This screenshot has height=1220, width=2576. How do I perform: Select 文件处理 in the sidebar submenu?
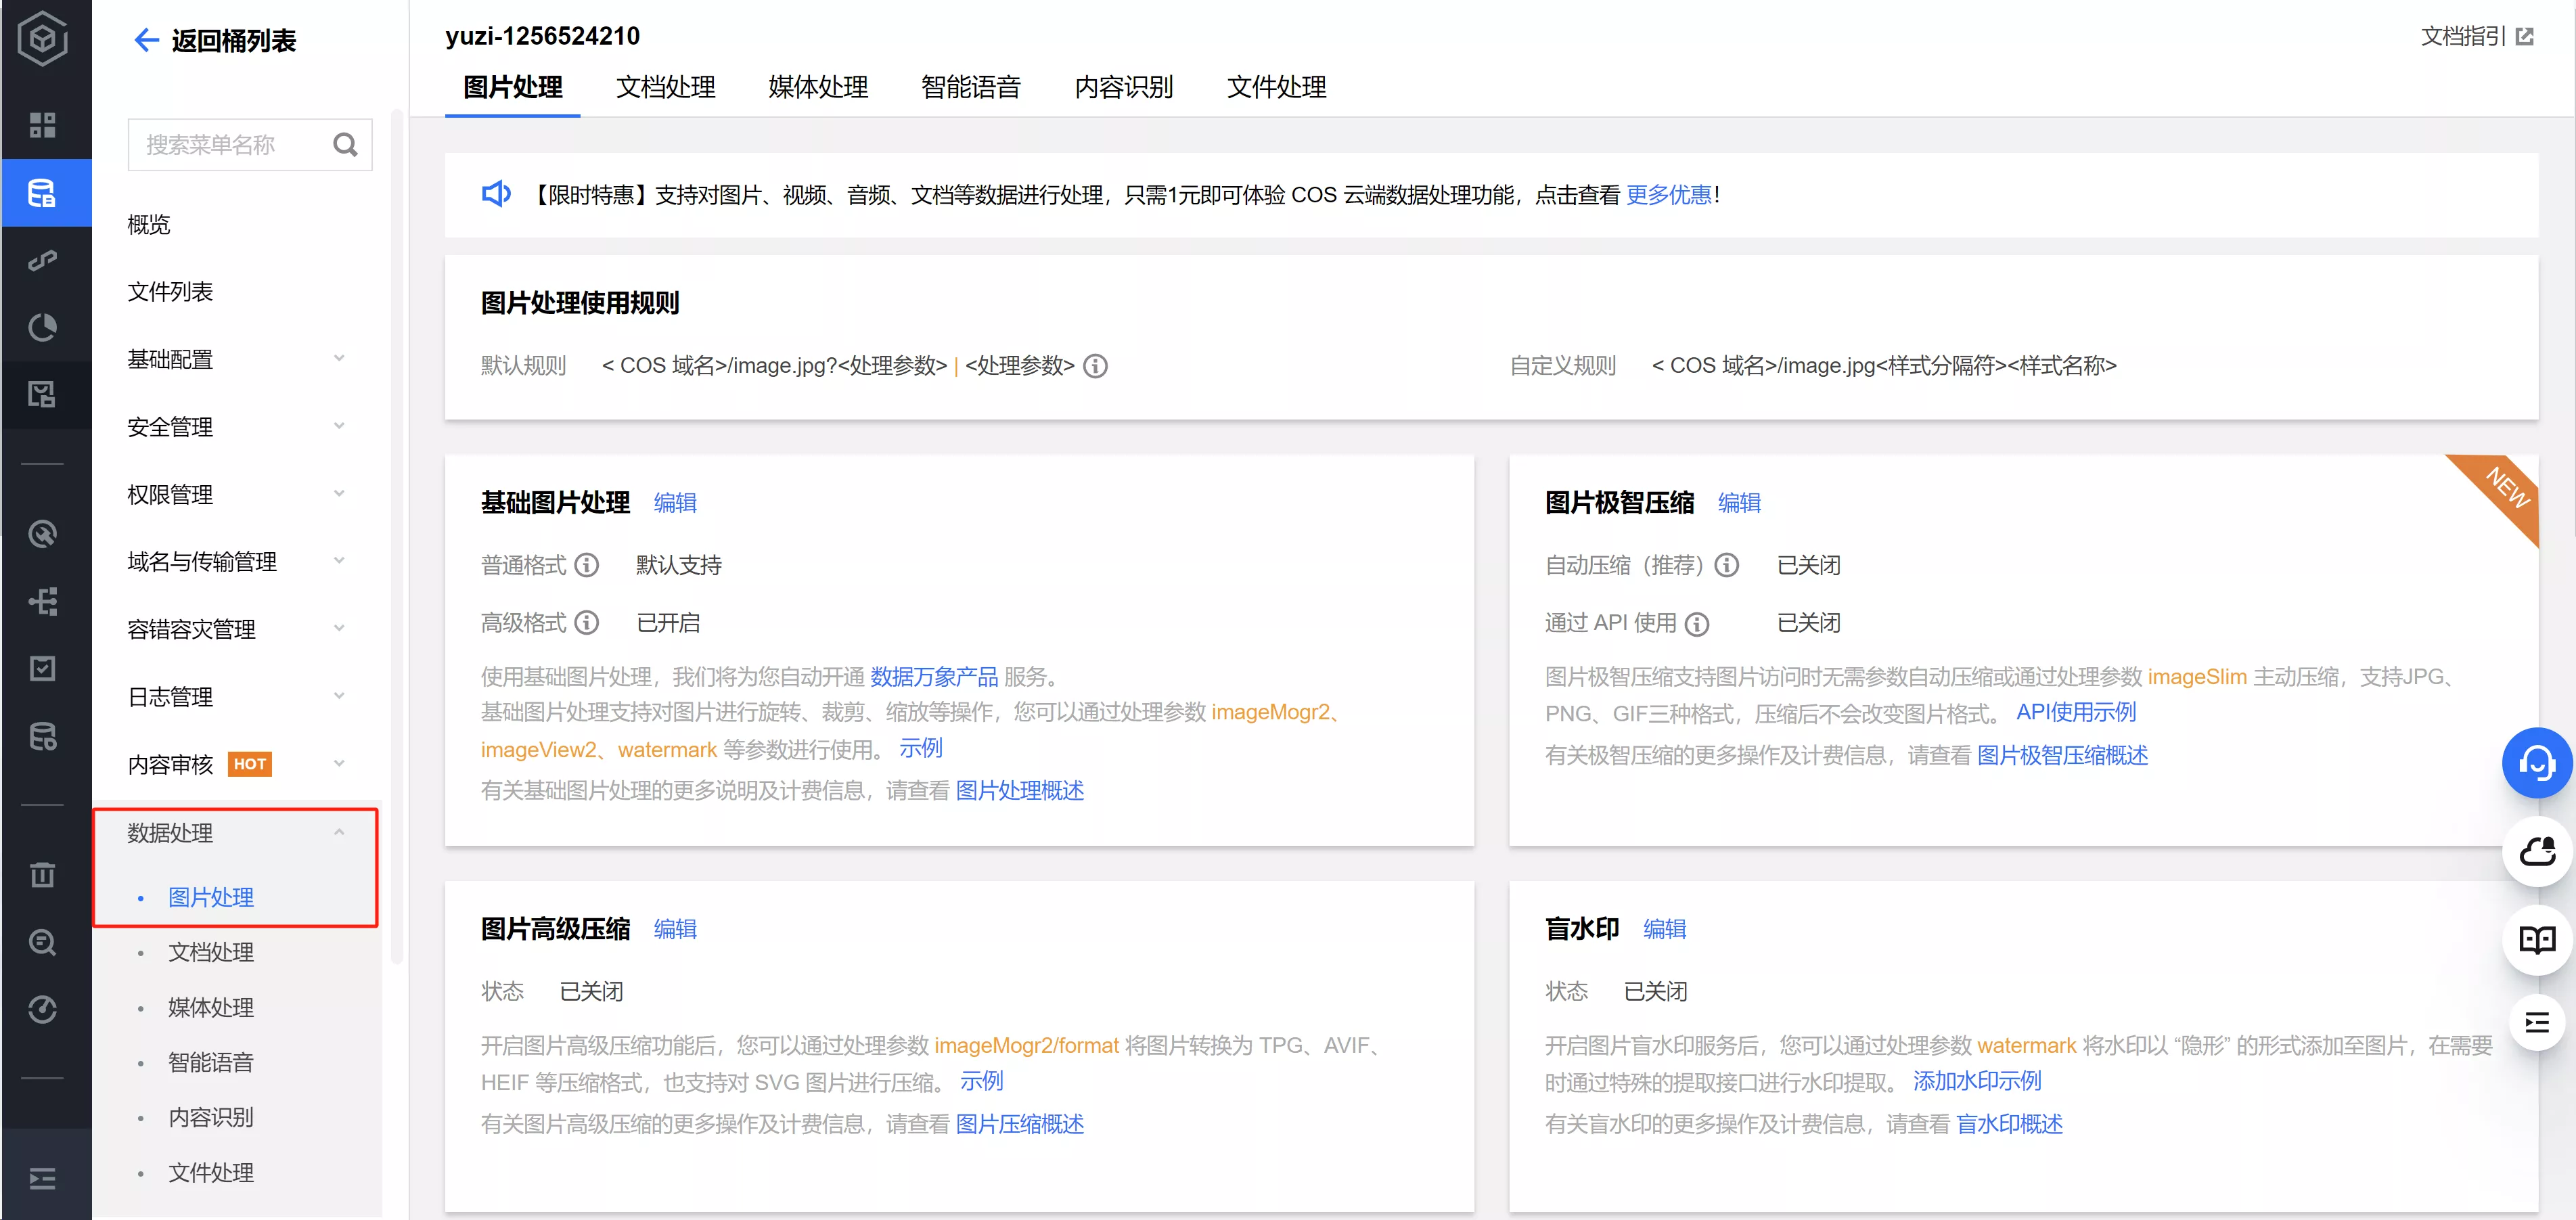click(x=211, y=1172)
